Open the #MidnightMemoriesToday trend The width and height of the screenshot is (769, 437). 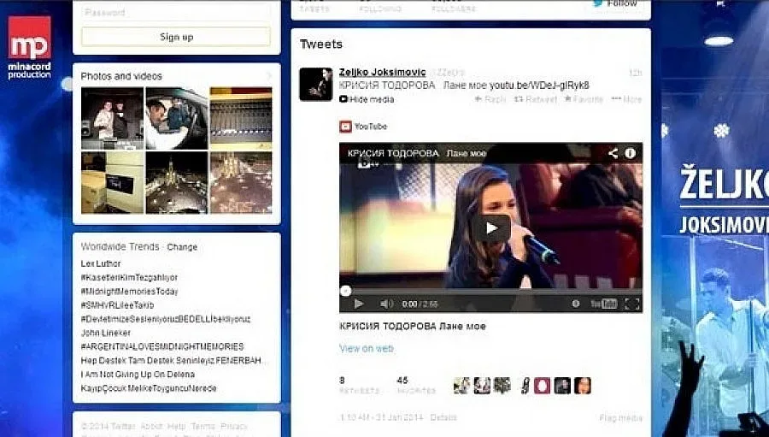tap(129, 292)
